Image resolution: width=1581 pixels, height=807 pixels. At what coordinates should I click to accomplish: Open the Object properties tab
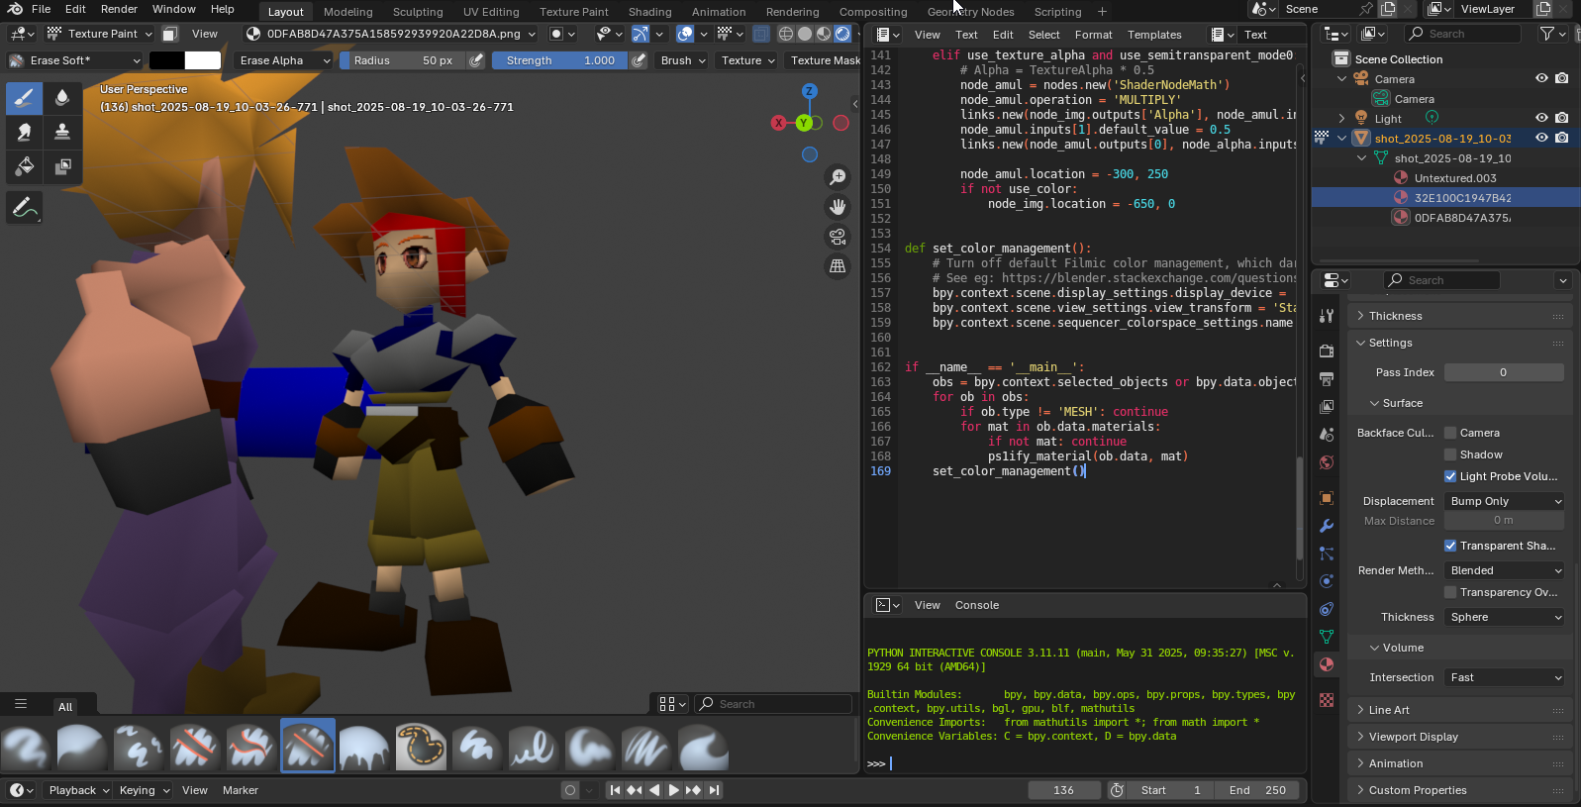tap(1327, 498)
